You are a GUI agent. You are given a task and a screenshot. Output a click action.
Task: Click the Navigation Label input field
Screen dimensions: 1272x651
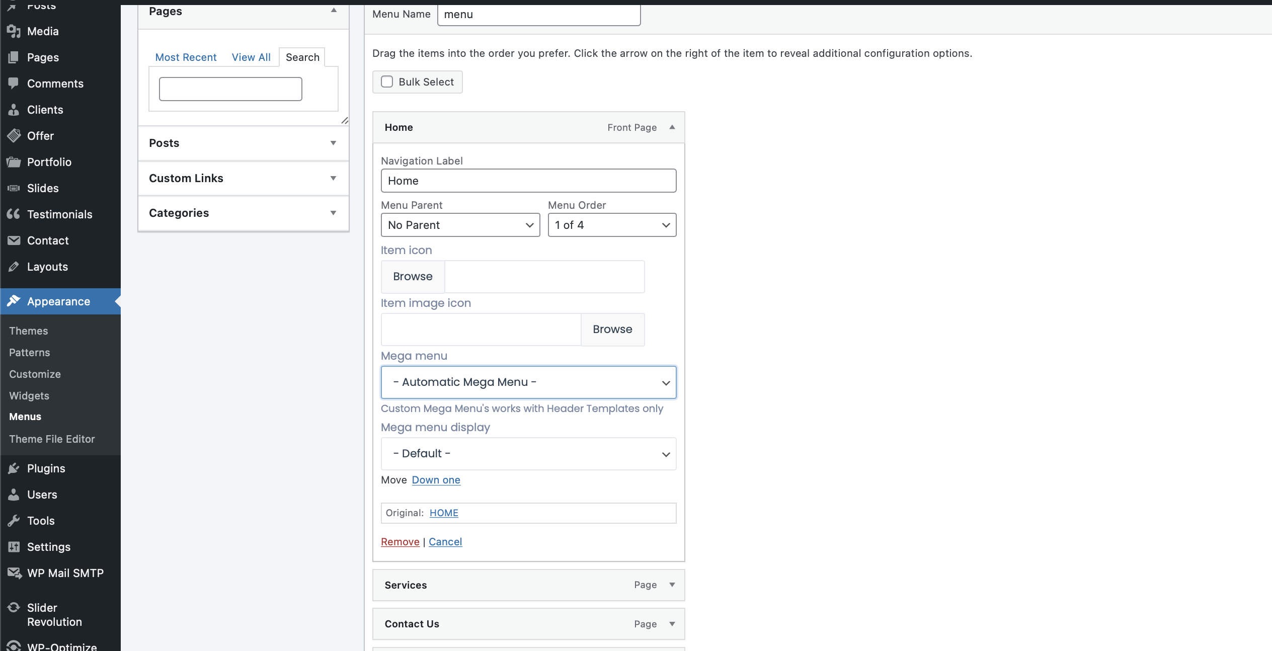[x=528, y=181]
